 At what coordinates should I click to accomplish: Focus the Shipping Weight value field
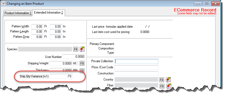(x=61, y=63)
